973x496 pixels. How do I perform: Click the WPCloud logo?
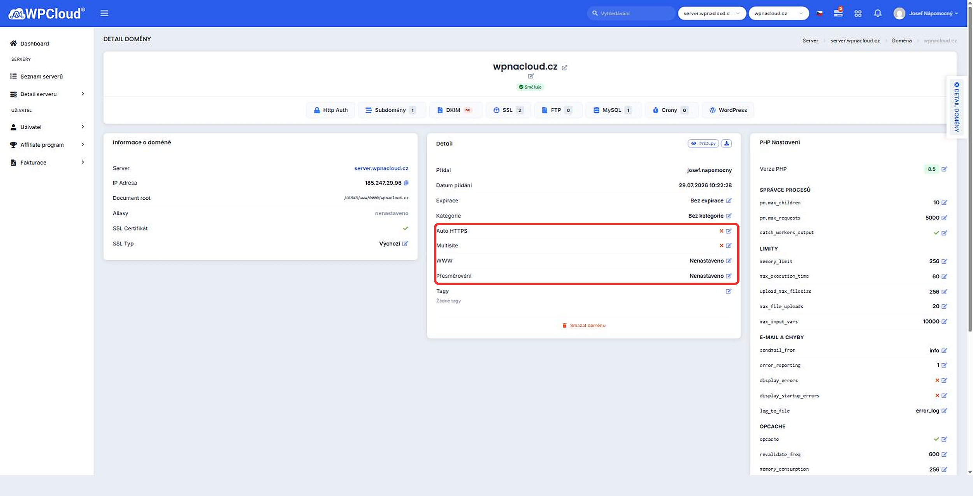[x=46, y=14]
